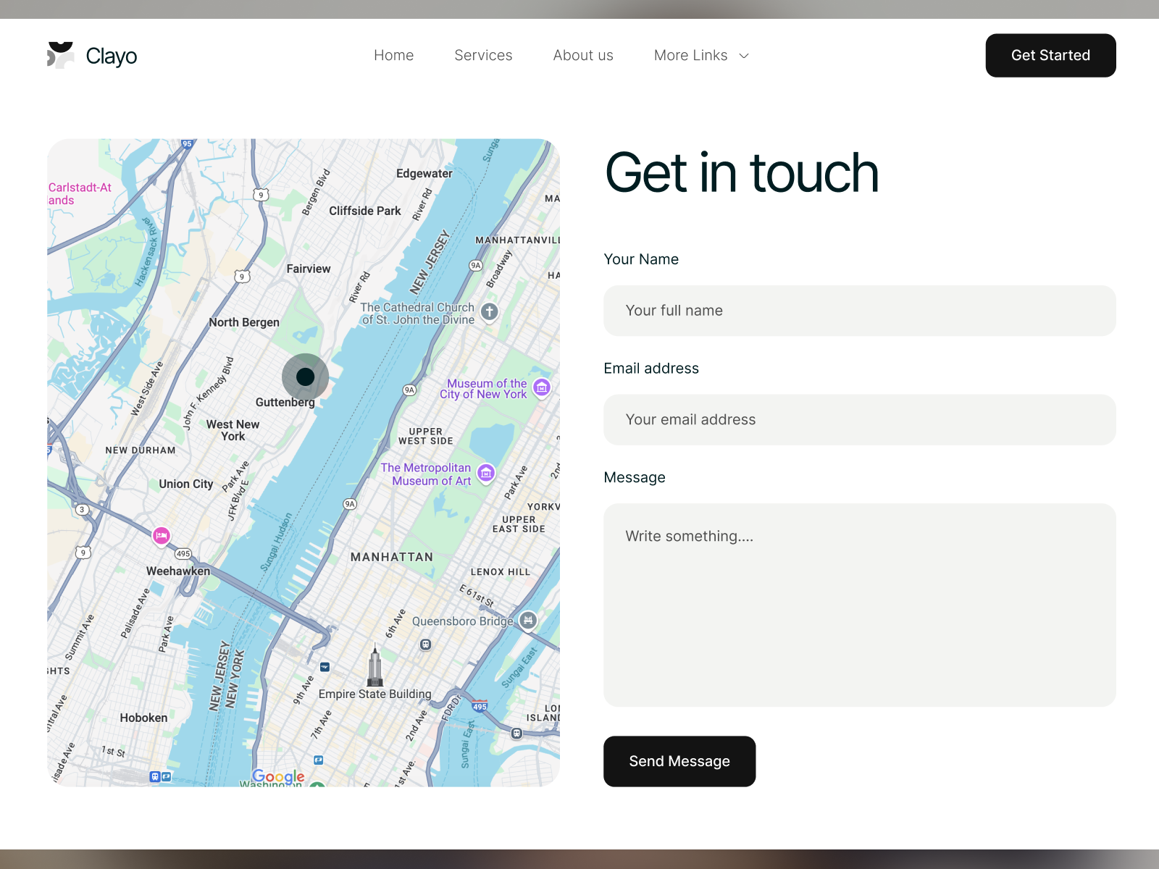Click the Route 3 shield on the map

(x=82, y=510)
